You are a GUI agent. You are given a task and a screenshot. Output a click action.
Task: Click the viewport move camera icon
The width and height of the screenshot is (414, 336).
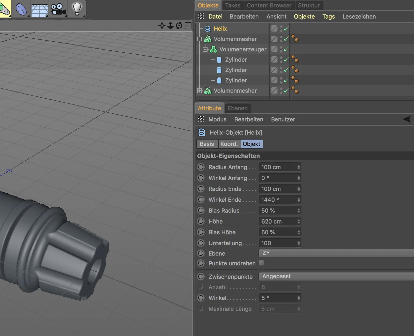click(x=162, y=26)
